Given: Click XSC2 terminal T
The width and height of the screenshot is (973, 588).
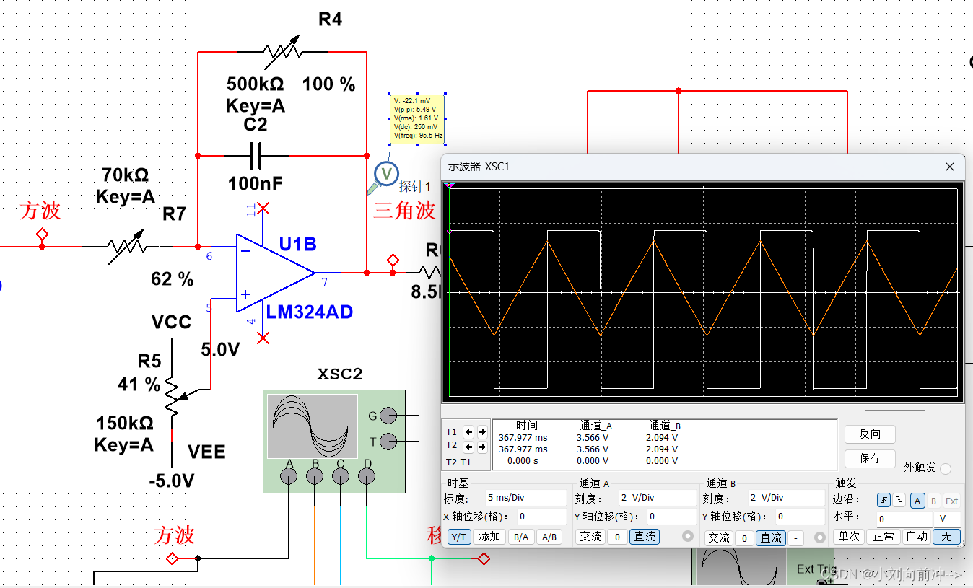Looking at the screenshot, I should [388, 441].
